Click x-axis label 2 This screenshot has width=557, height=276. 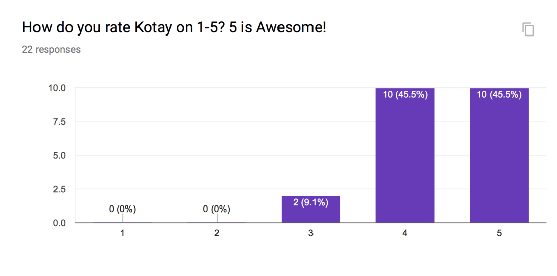tap(217, 233)
